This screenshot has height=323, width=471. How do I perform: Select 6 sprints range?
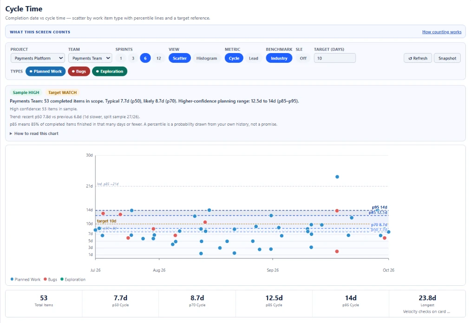[x=145, y=58]
